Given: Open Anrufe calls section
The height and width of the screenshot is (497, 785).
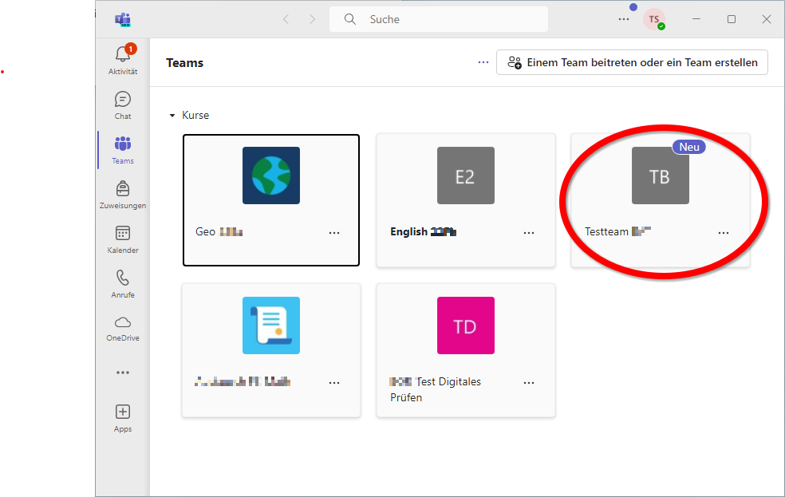Looking at the screenshot, I should [x=123, y=284].
